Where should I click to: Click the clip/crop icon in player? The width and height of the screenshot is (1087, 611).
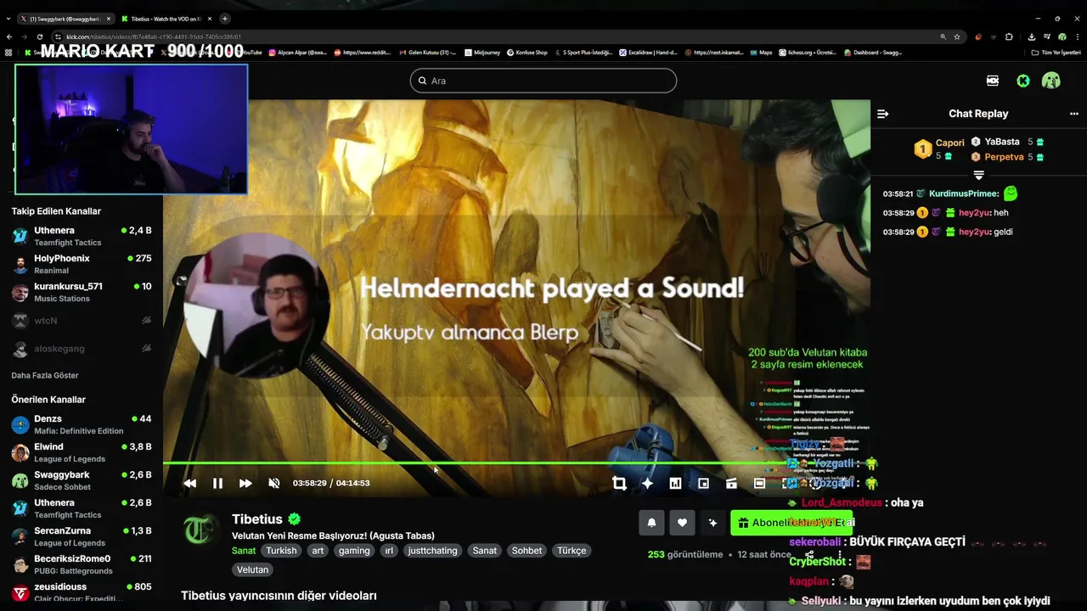click(x=619, y=483)
